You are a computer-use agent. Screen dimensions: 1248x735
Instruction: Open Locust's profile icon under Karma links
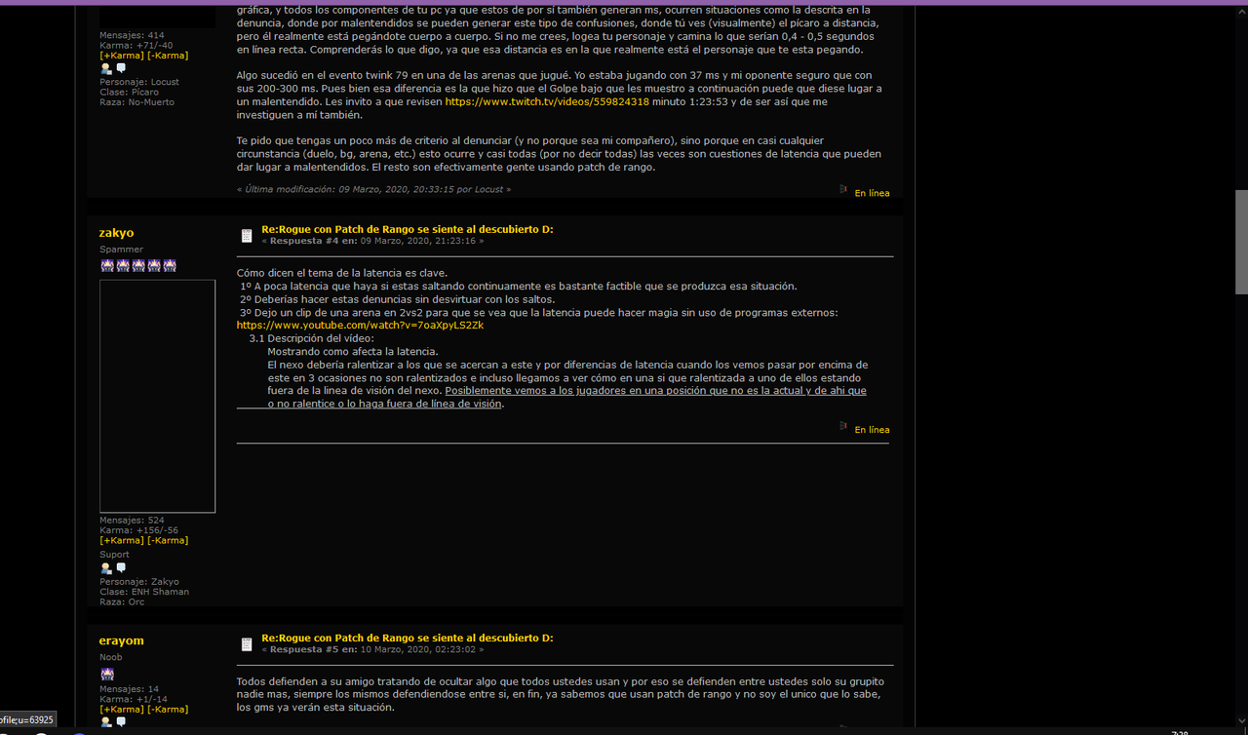tap(106, 69)
